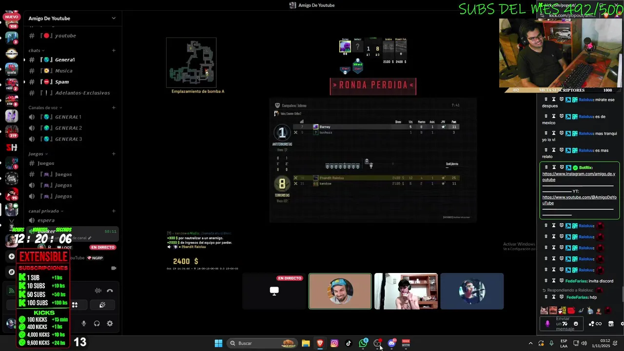Open the General text channel
Screen dimensions: 624x351
[x=72, y=59]
